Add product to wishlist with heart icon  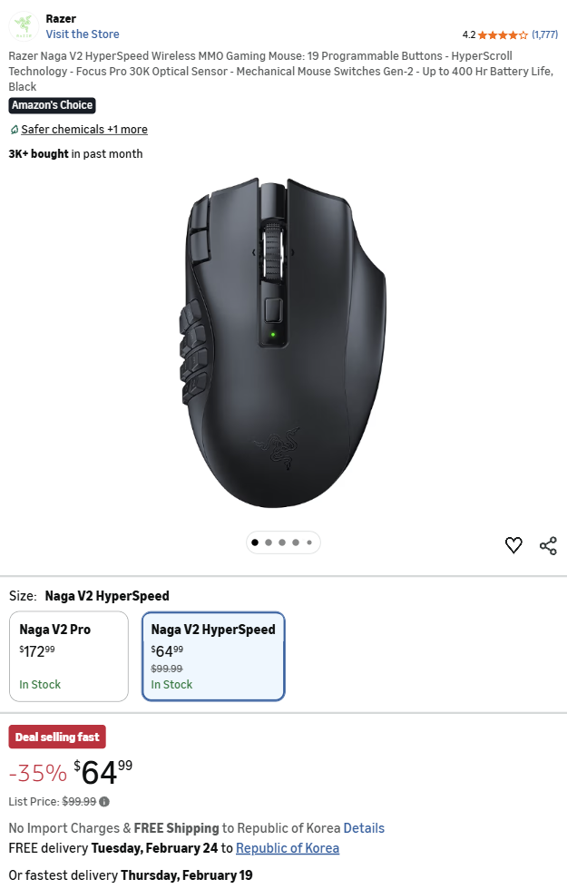513,545
